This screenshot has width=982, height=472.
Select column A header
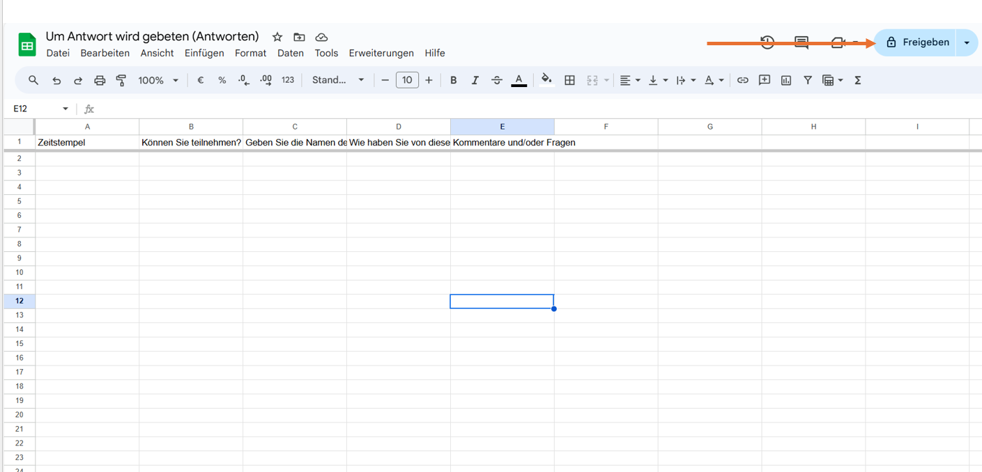(x=87, y=127)
